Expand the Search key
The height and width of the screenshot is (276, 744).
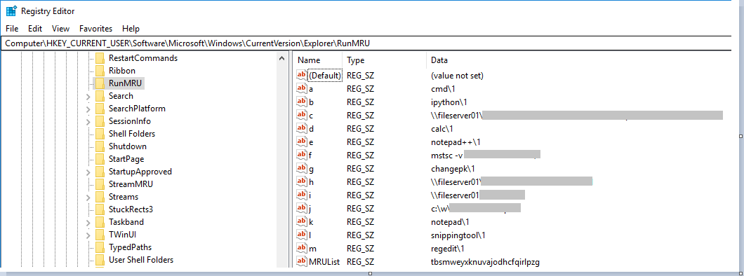pyautogui.click(x=88, y=97)
